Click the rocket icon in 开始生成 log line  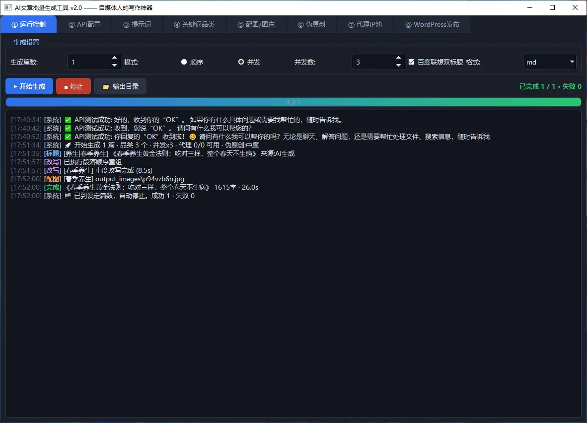point(68,145)
